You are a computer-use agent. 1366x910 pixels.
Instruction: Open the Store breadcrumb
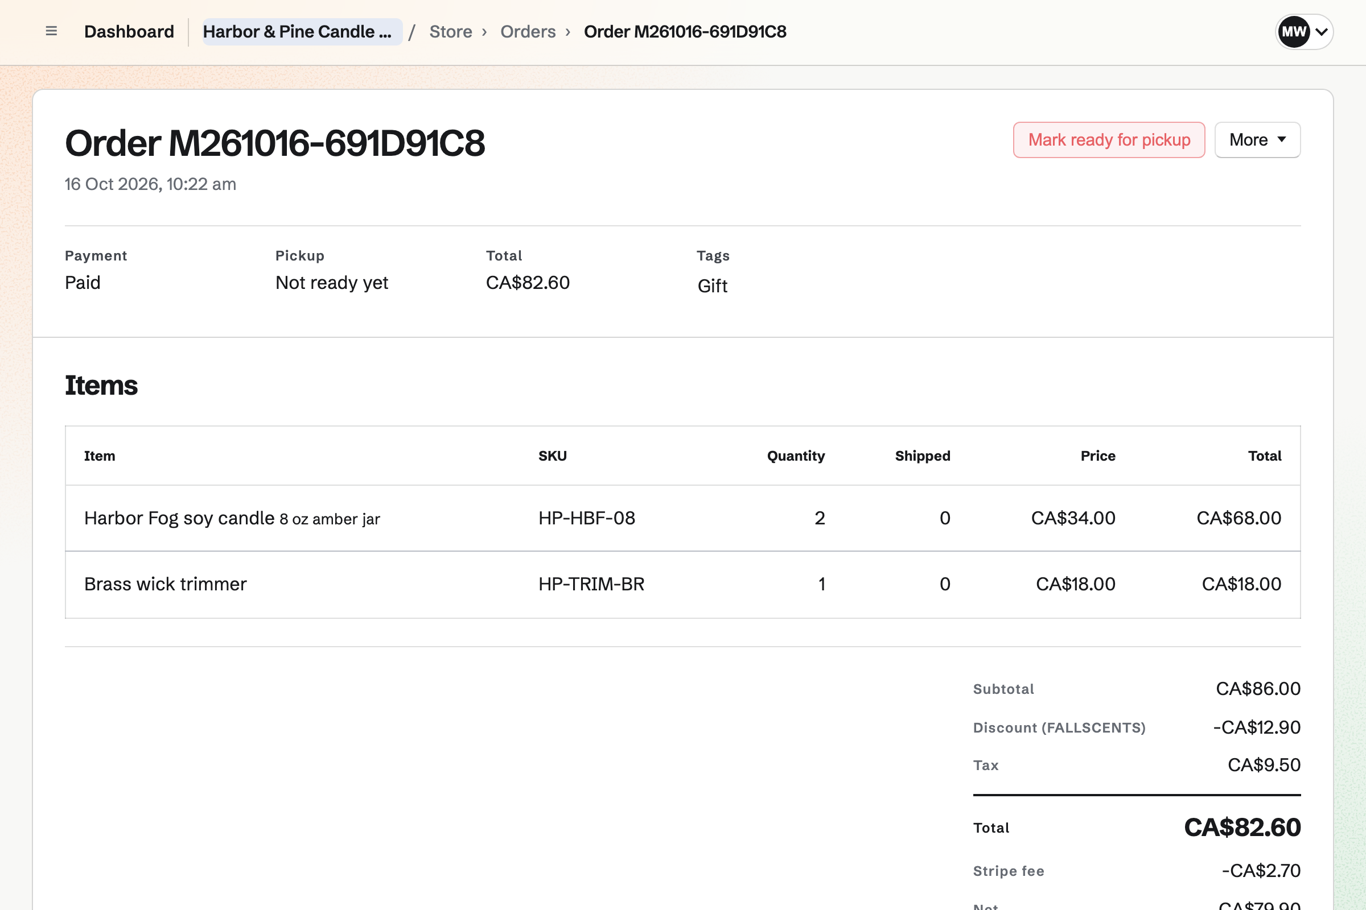(x=451, y=31)
